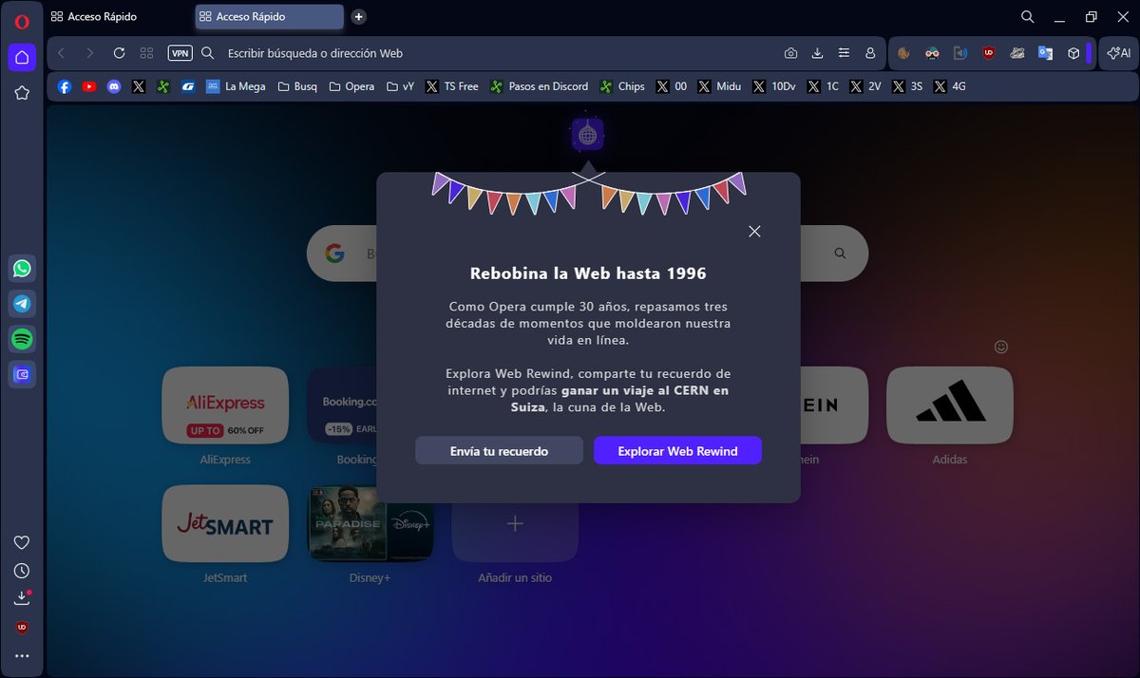The height and width of the screenshot is (678, 1140).
Task: Open the cookie extension icon
Action: 903,53
